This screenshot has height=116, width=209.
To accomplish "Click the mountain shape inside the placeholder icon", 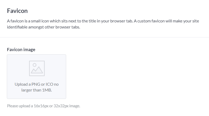I will [37, 70].
